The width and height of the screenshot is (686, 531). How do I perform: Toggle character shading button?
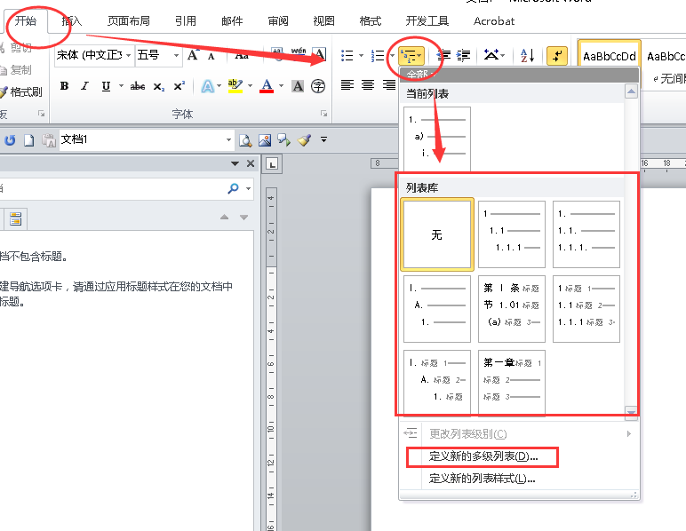coord(298,86)
